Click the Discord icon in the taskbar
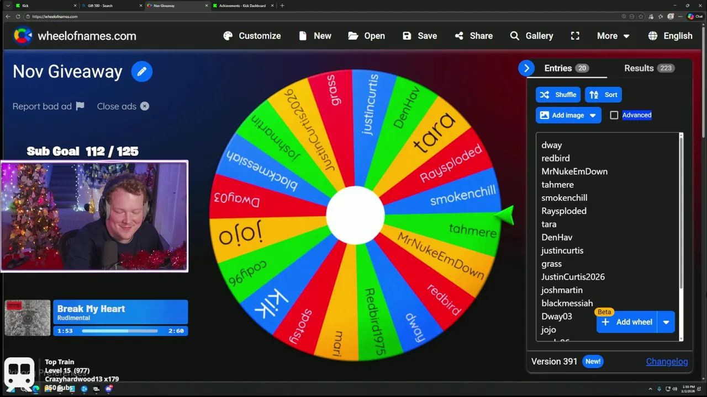Screen dimensions: 707x397 (109, 389)
